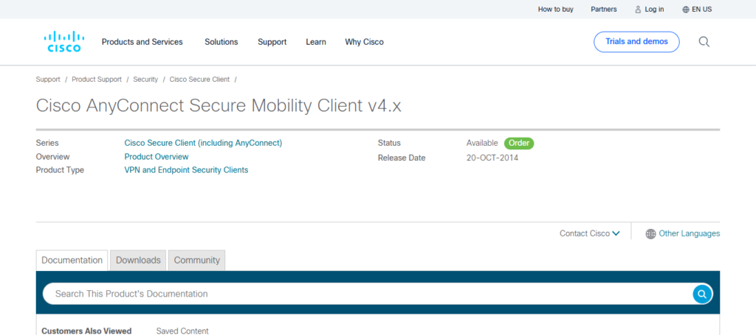Select the Customers Also Viewed heading
The height and width of the screenshot is (335, 756).
pos(86,331)
